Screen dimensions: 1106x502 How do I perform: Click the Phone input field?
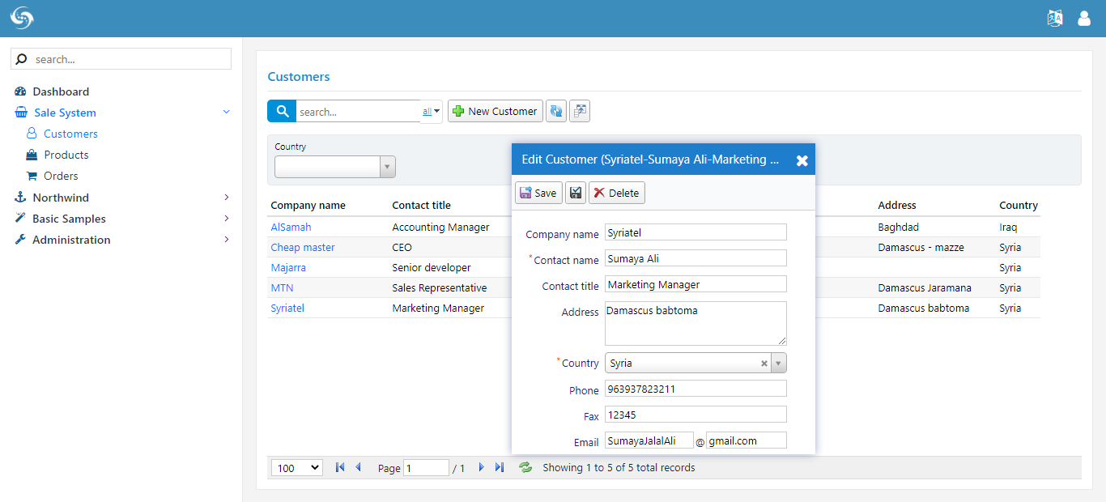coord(696,389)
